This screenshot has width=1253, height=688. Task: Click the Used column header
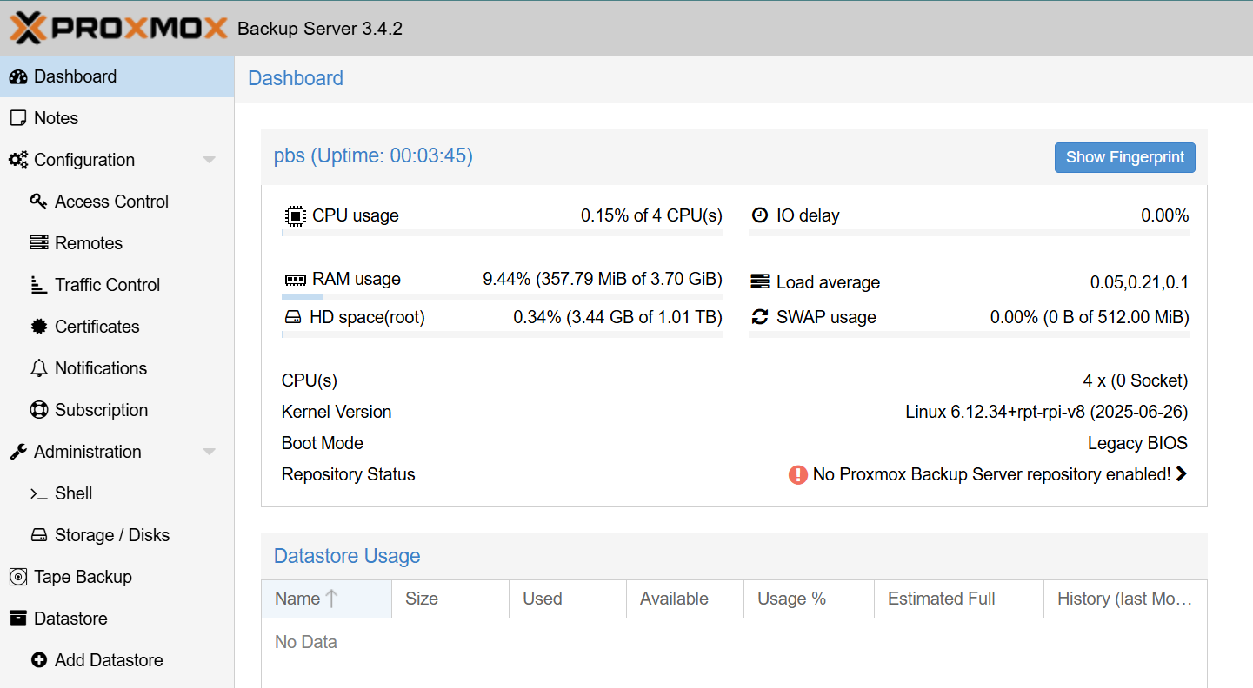point(568,599)
